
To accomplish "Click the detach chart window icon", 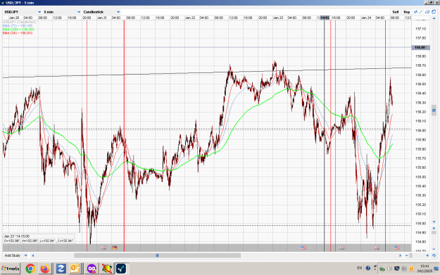I will [434, 12].
